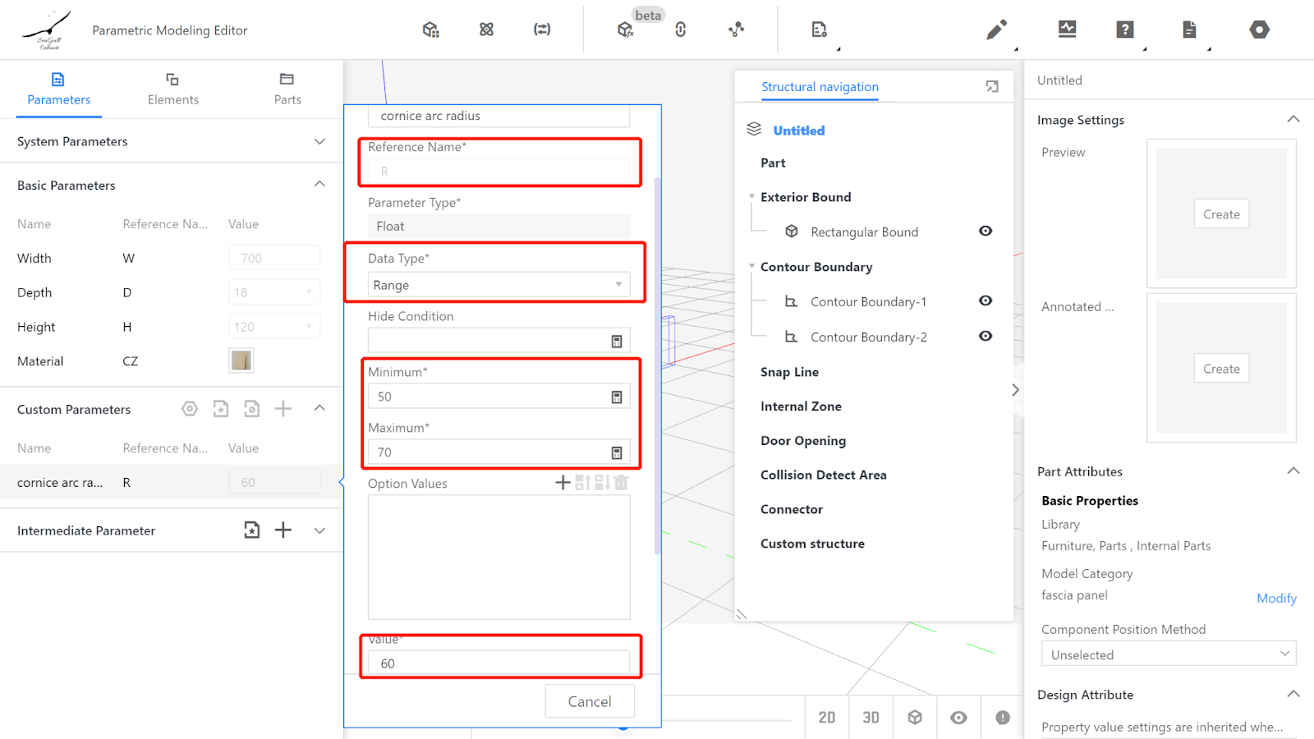Click the Modify link for Model Category
Viewport: 1314px width, 739px height.
click(1275, 599)
